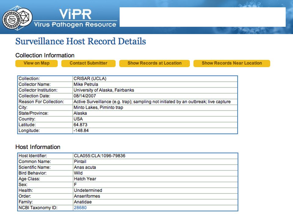
Task: Select Minto Lakes, Piminto trap city value
Action: (98, 107)
